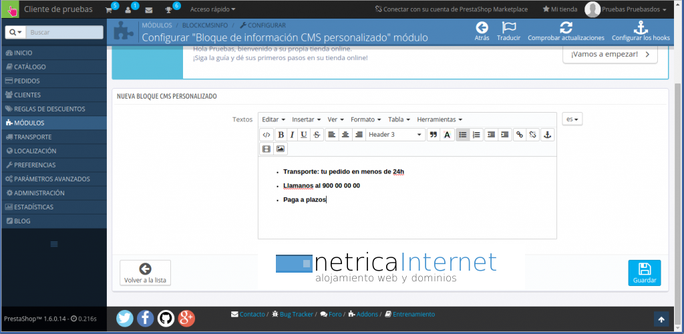Align text right in the editor
Image resolution: width=684 pixels, height=334 pixels.
pos(359,135)
